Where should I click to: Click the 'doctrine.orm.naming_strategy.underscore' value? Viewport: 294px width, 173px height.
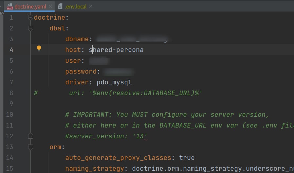(x=213, y=169)
